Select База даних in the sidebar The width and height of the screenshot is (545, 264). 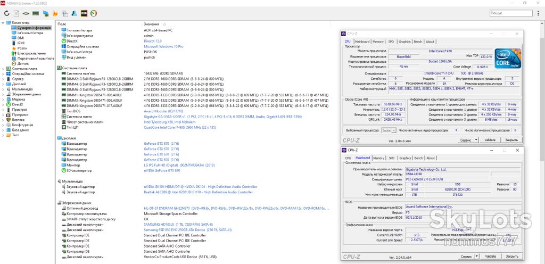(x=20, y=130)
